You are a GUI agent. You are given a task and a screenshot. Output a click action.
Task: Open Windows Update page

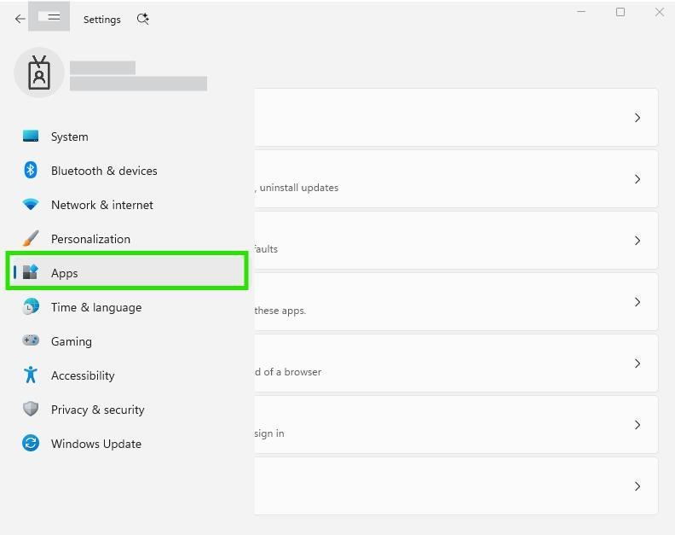click(x=126, y=444)
